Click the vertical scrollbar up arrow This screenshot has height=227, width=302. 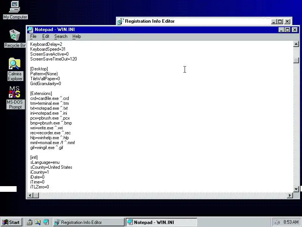pyautogui.click(x=296, y=44)
